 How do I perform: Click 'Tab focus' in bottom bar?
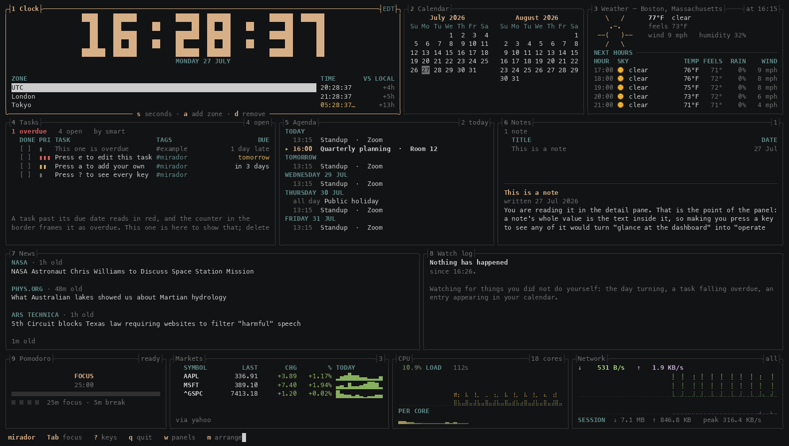(64, 438)
